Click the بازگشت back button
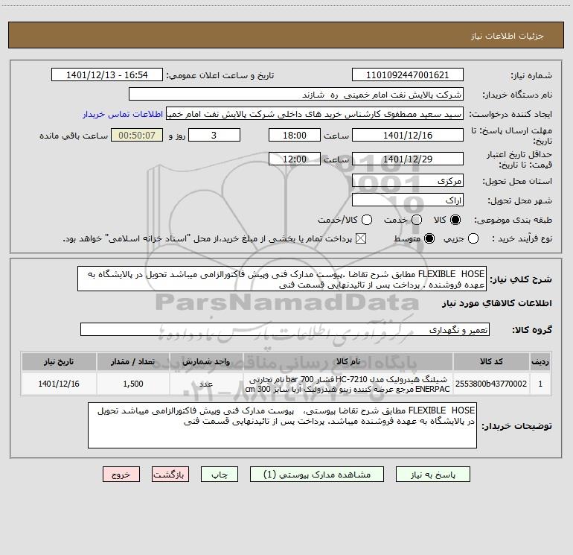Viewport: 573px width, 555px height. 170,475
